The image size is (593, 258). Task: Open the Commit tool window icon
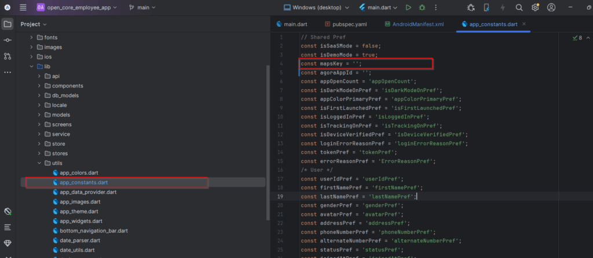click(x=8, y=40)
